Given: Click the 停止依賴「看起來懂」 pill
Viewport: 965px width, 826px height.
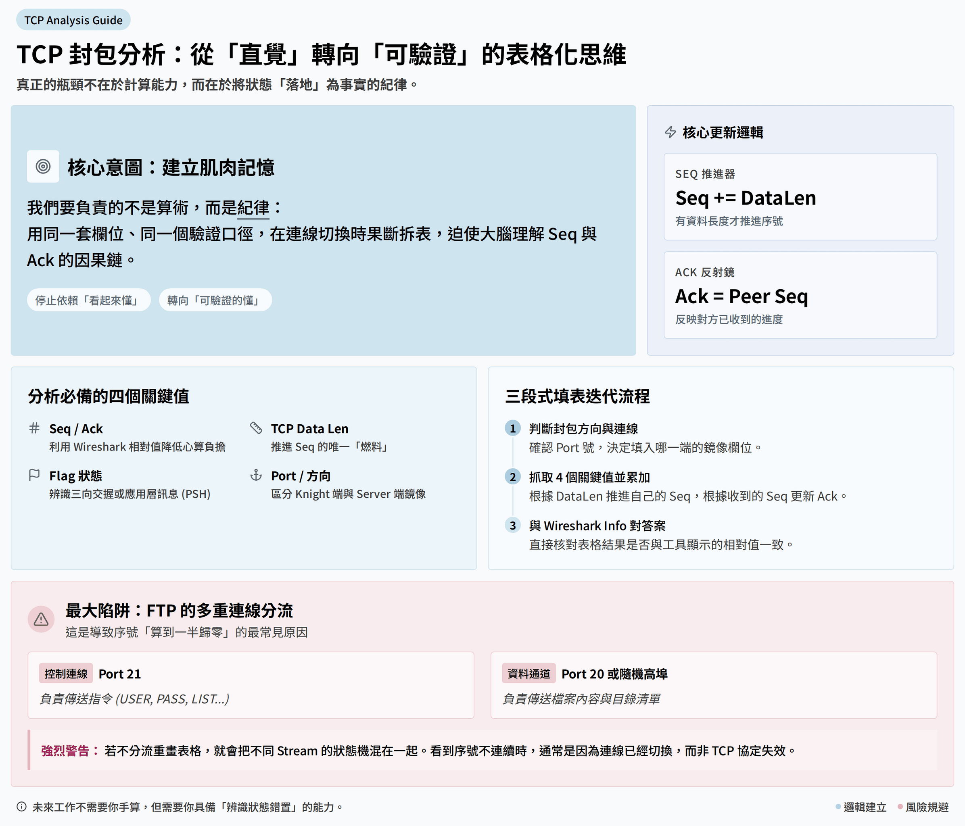Looking at the screenshot, I should 88,300.
